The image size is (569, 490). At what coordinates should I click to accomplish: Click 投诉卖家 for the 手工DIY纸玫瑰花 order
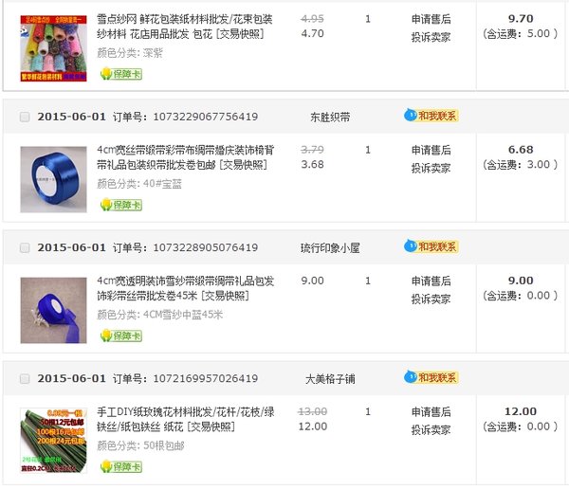click(x=431, y=429)
